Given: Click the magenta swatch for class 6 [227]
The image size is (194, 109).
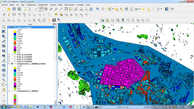Looking at the screenshot, I should pyautogui.click(x=15, y=48).
